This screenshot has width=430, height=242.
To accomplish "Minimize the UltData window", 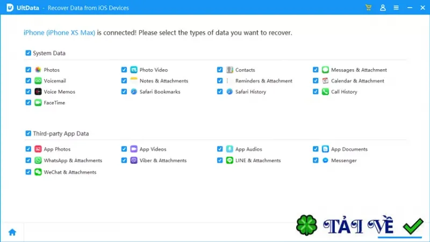I will [x=410, y=8].
